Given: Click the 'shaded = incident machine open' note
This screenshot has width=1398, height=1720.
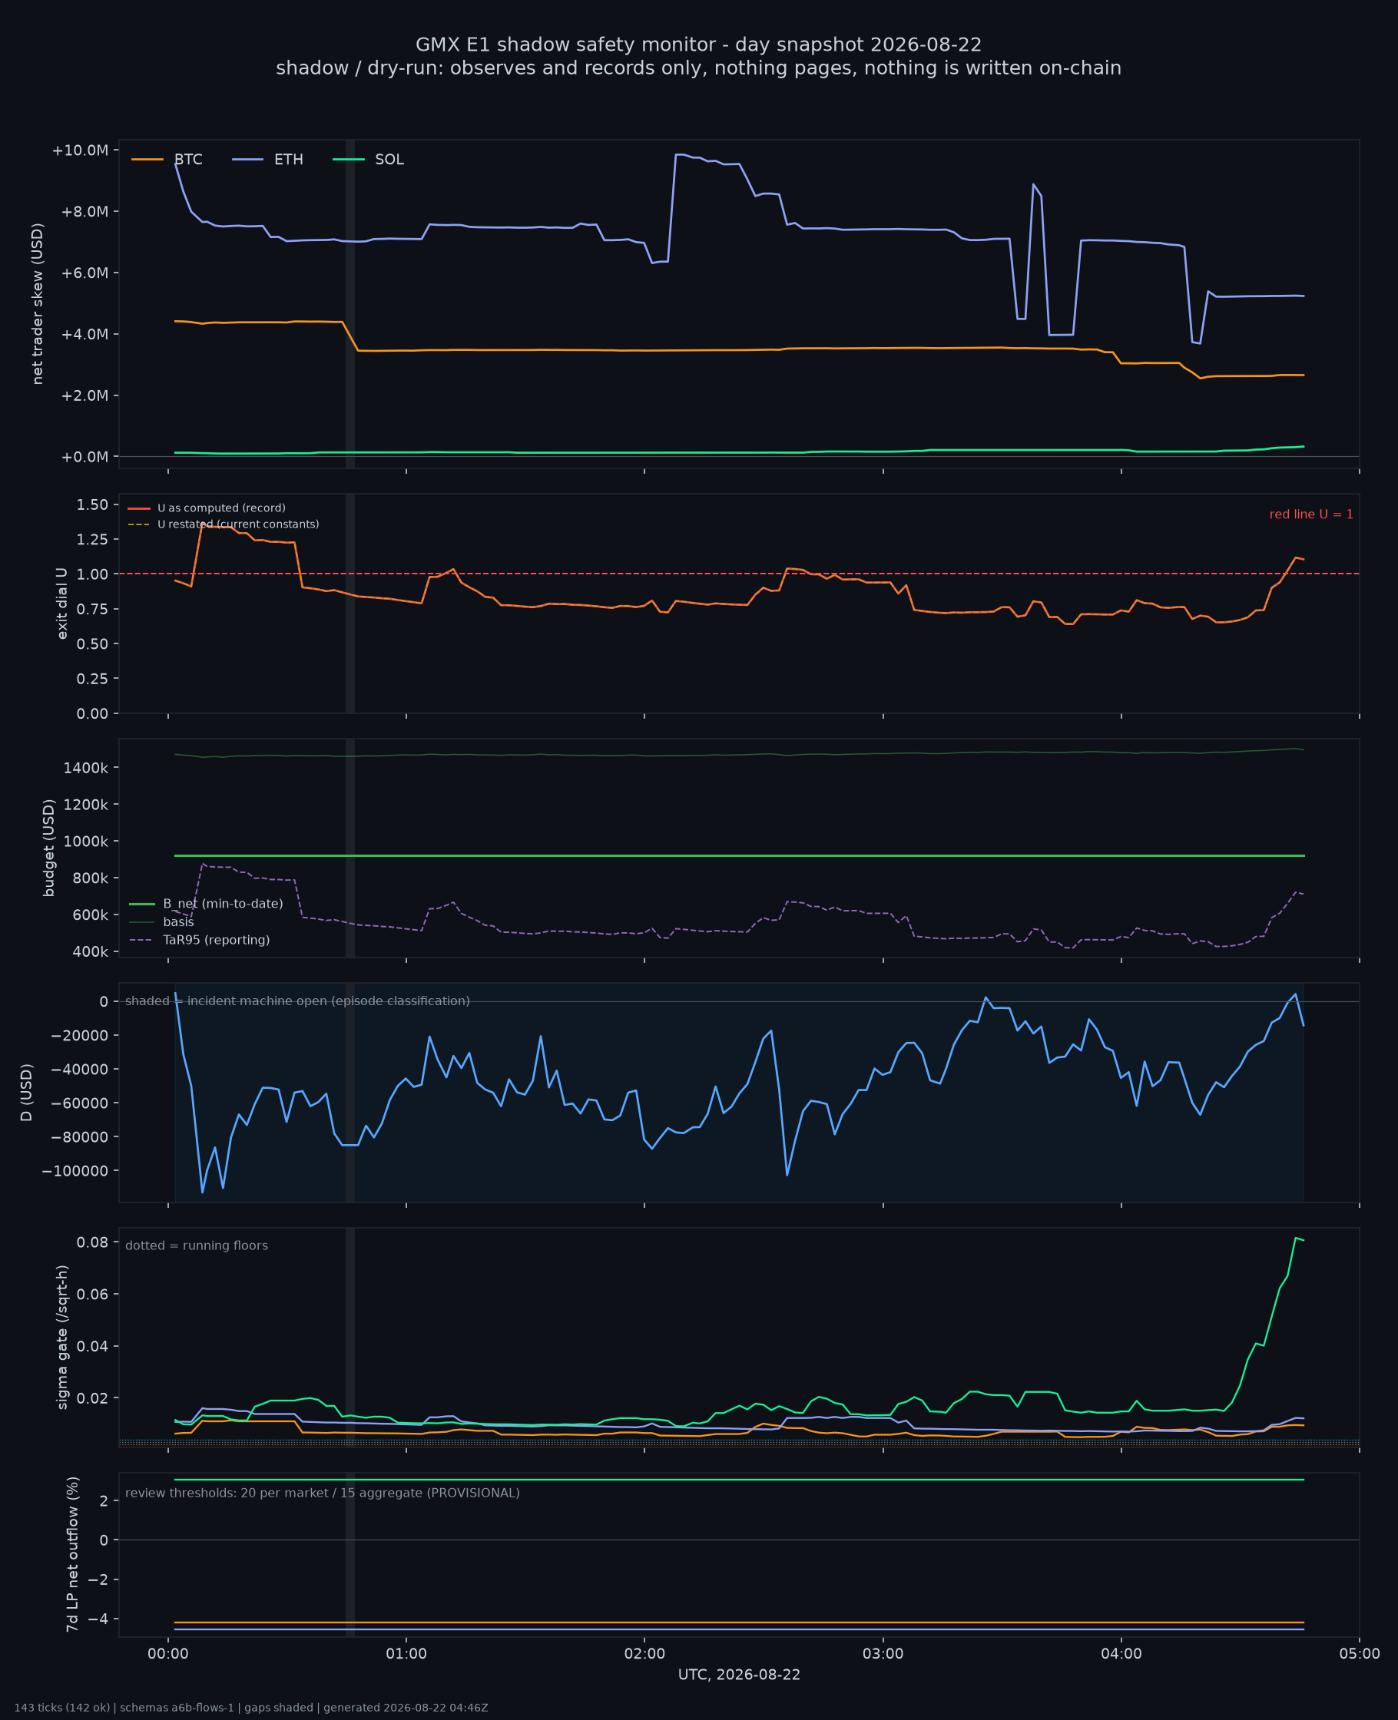Looking at the screenshot, I should (297, 1001).
